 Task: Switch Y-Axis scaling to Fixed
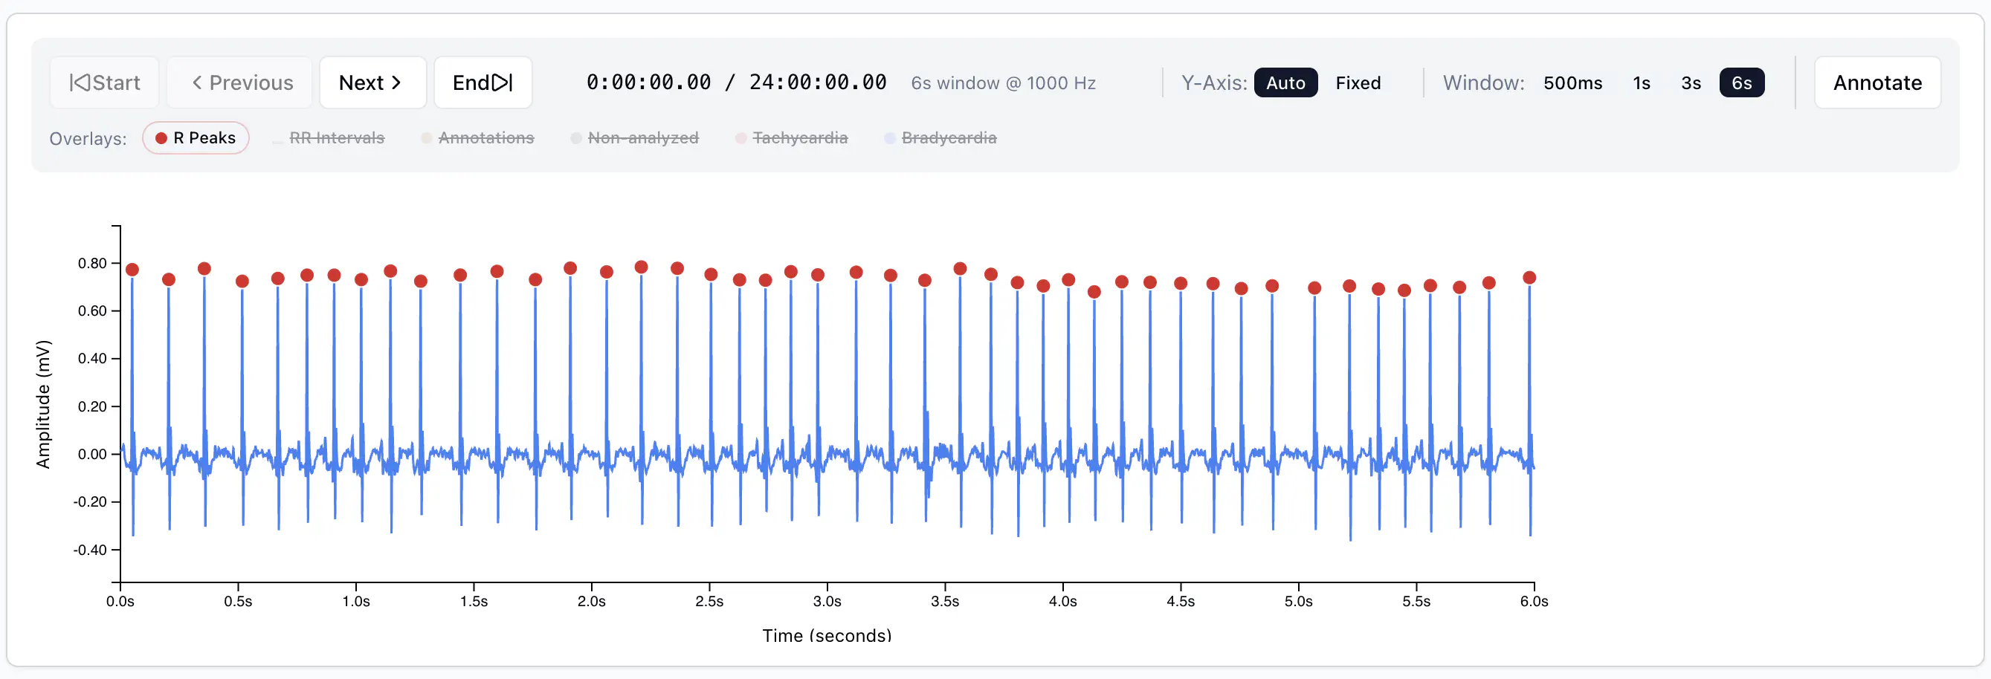(x=1358, y=82)
